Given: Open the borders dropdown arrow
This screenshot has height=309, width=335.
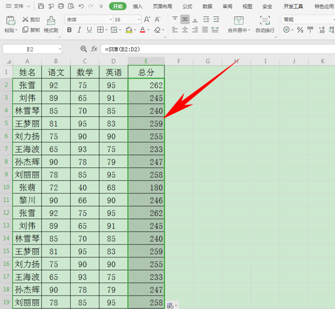Looking at the screenshot, I should (106, 30).
